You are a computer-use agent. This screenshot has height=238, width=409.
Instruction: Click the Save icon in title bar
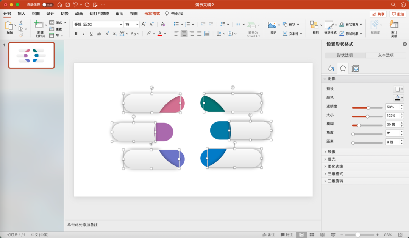coord(67,5)
